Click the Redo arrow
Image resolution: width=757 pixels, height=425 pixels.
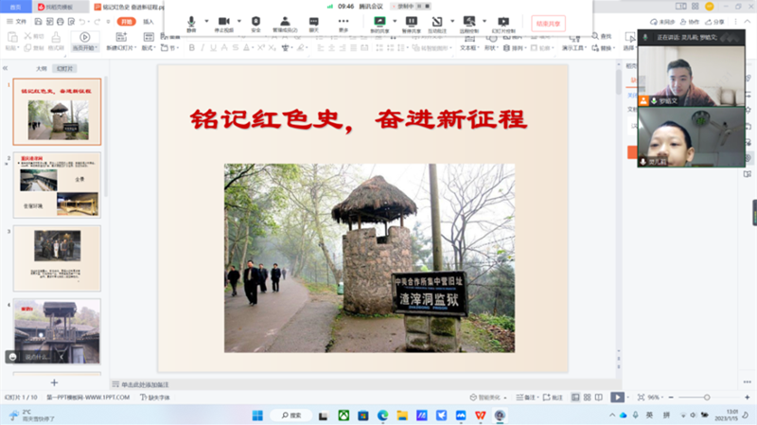(x=97, y=22)
